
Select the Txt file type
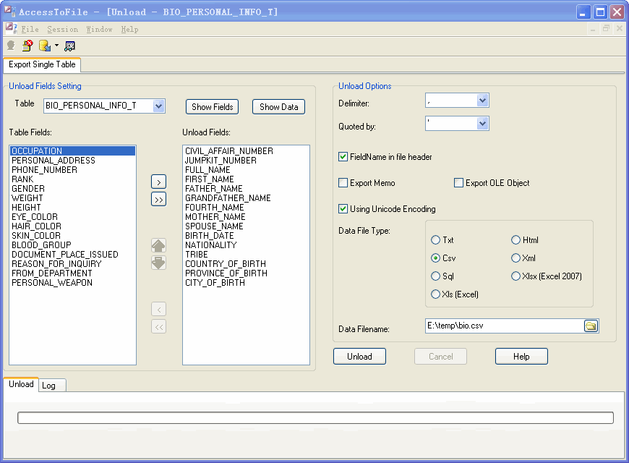(435, 240)
